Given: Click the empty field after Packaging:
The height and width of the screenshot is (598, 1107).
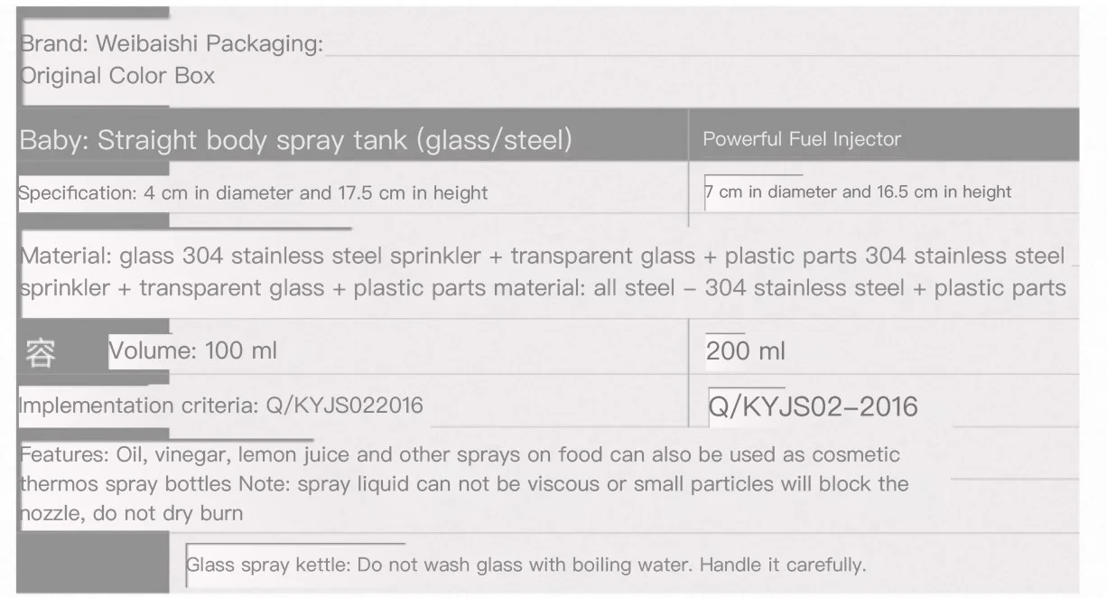Looking at the screenshot, I should pos(702,43).
